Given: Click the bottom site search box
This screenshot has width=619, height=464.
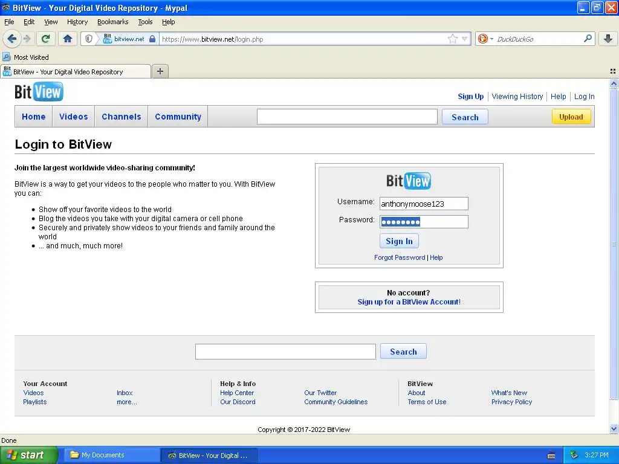Looking at the screenshot, I should (x=285, y=351).
